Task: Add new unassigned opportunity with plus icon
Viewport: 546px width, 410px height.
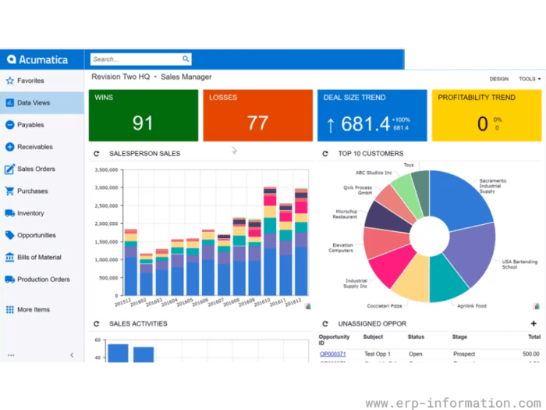Action: pyautogui.click(x=534, y=323)
